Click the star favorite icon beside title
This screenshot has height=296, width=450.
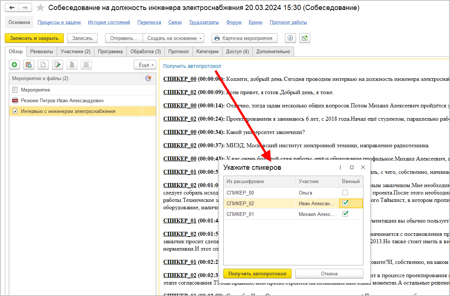point(41,8)
